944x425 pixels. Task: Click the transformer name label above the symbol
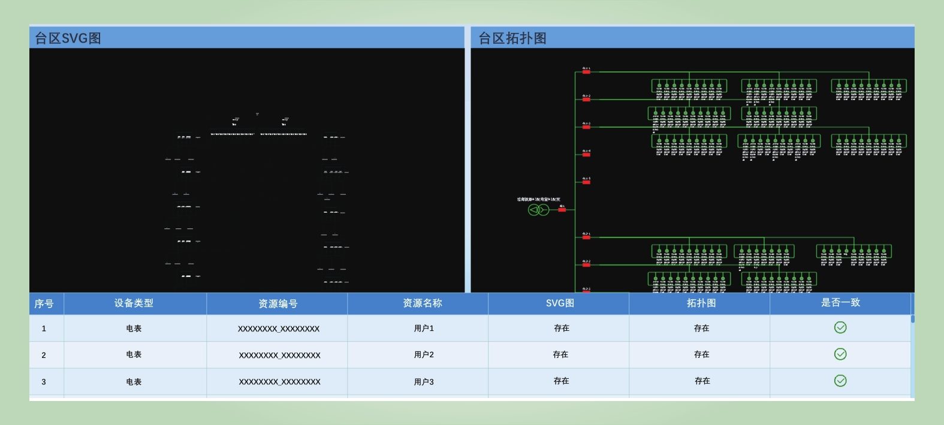pos(538,199)
